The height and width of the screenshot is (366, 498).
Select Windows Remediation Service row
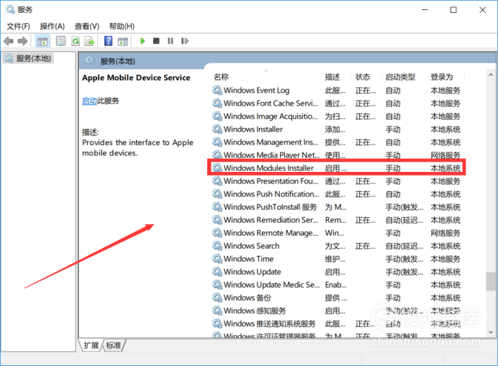click(x=337, y=220)
